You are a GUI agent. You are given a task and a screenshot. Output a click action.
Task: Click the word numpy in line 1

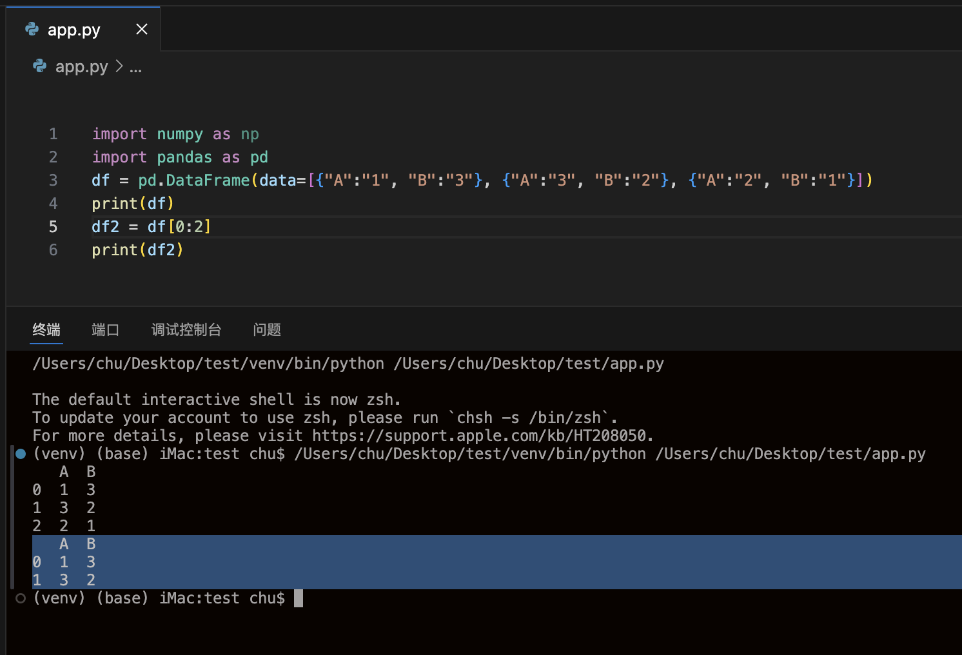tap(180, 134)
